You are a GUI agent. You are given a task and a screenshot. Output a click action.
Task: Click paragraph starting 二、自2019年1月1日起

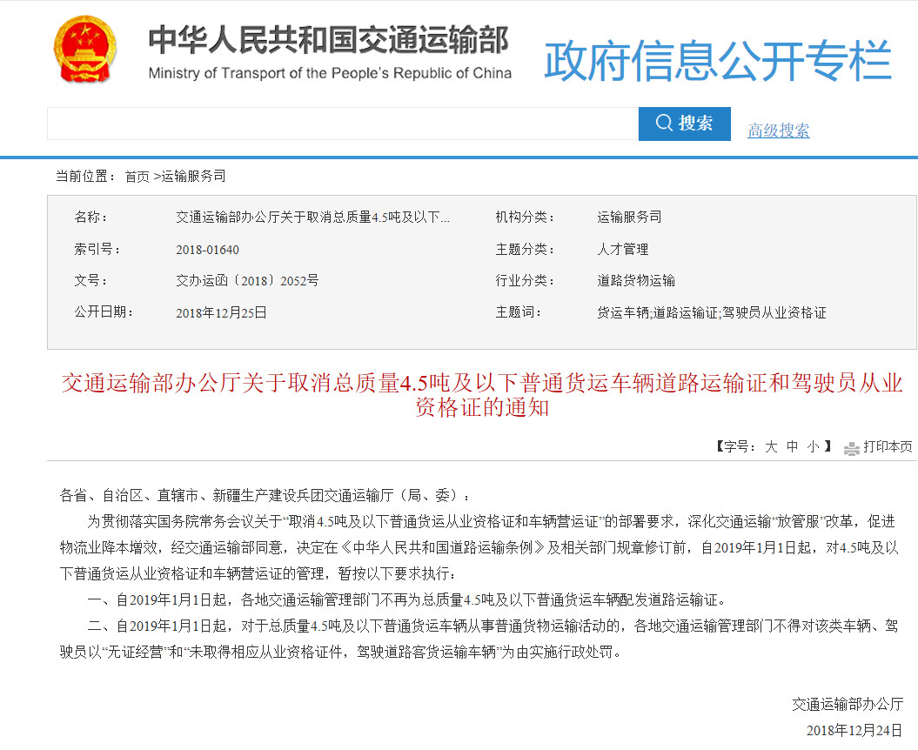479,639
